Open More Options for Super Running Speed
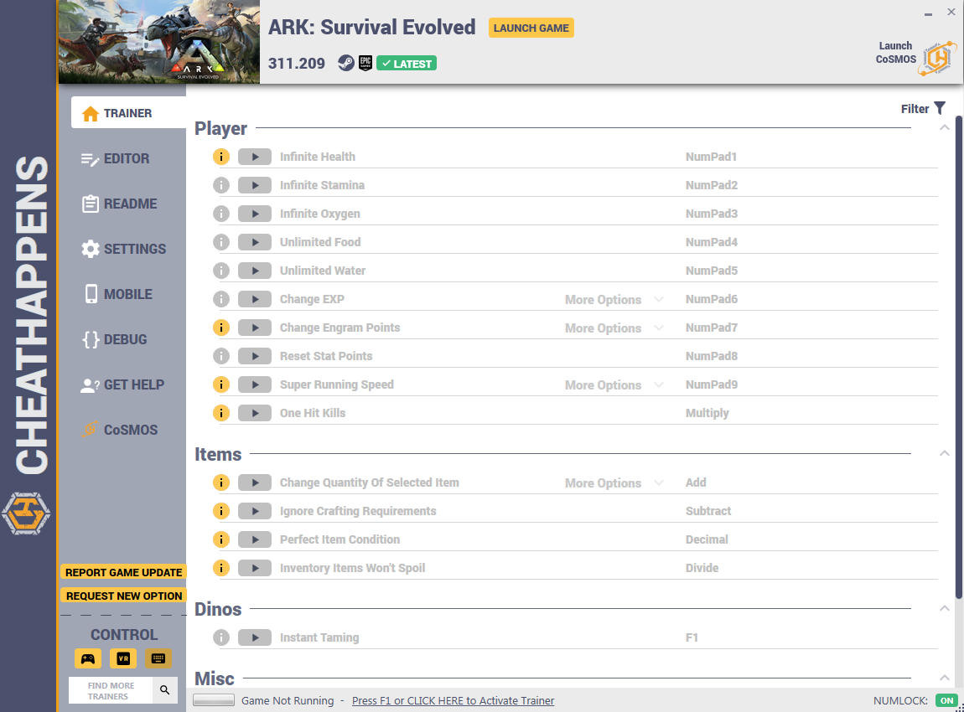 614,384
